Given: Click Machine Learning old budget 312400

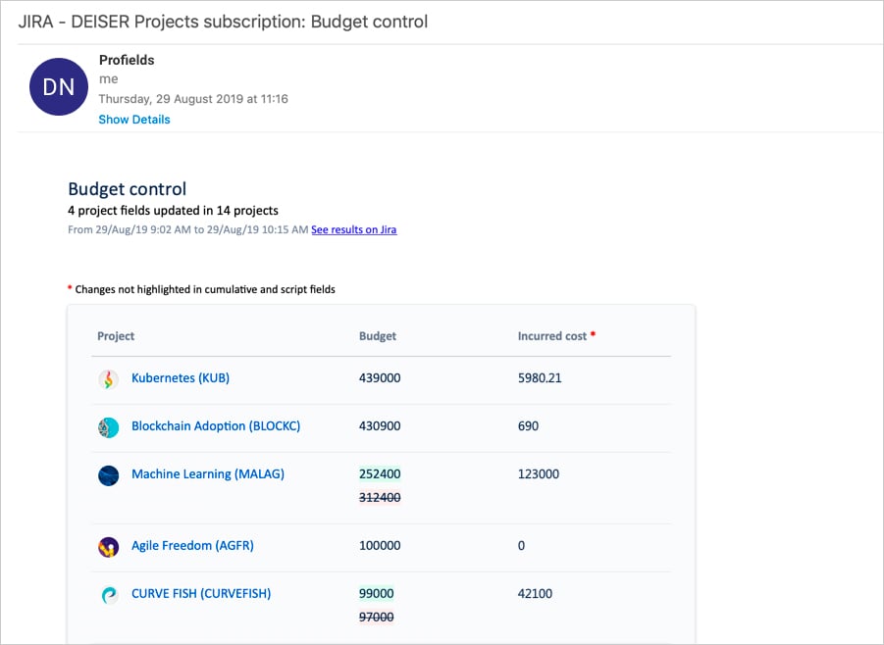Looking at the screenshot, I should coord(380,497).
